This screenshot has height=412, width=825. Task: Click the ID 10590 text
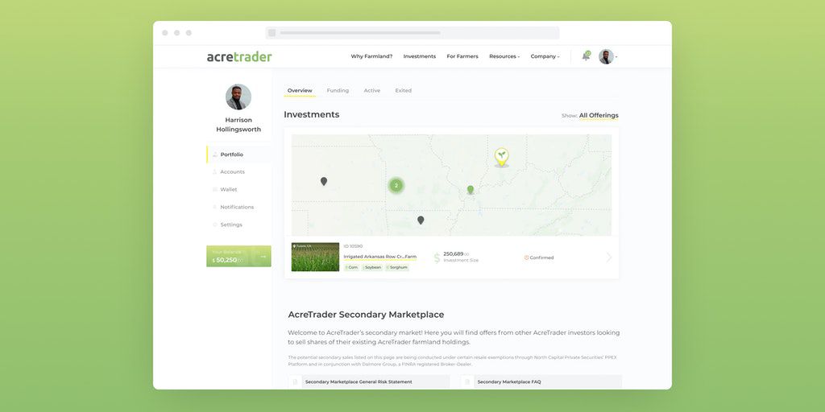[x=353, y=246]
